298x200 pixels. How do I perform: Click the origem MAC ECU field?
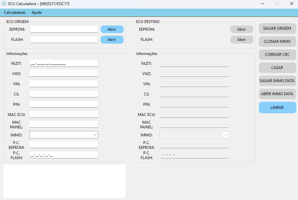tap(64, 114)
